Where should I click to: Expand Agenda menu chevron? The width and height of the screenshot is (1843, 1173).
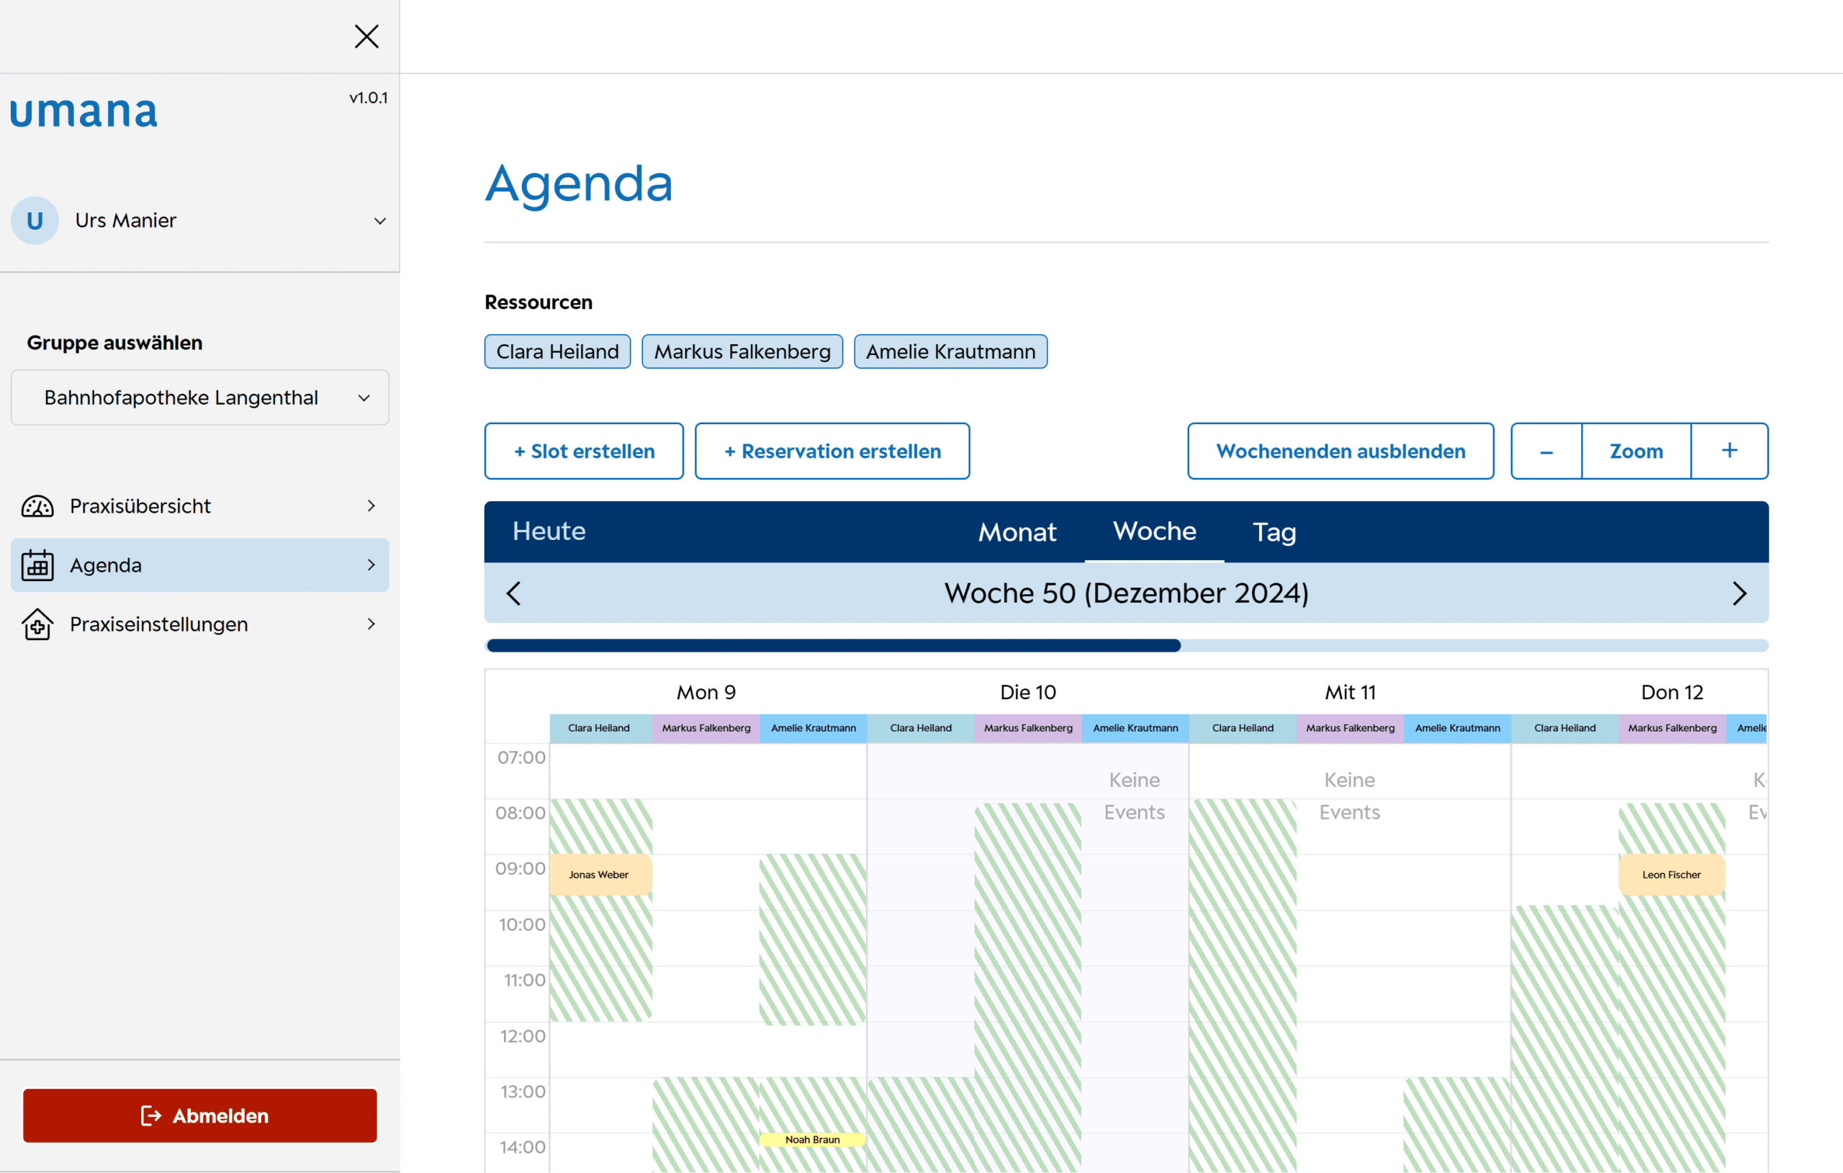click(371, 565)
